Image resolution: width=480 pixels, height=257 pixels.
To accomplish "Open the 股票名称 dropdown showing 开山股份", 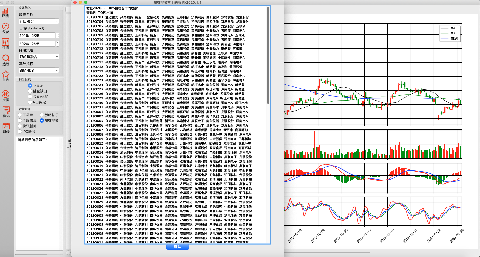I will (39, 21).
